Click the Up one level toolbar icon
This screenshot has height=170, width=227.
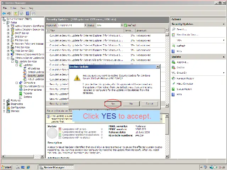tap(16, 13)
